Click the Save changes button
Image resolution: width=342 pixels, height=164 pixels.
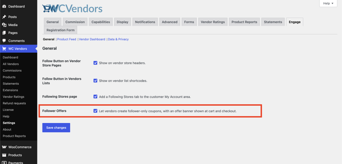coord(56,128)
